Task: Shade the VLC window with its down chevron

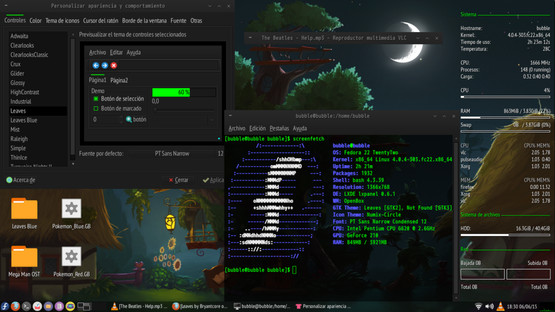Action: tap(418, 38)
